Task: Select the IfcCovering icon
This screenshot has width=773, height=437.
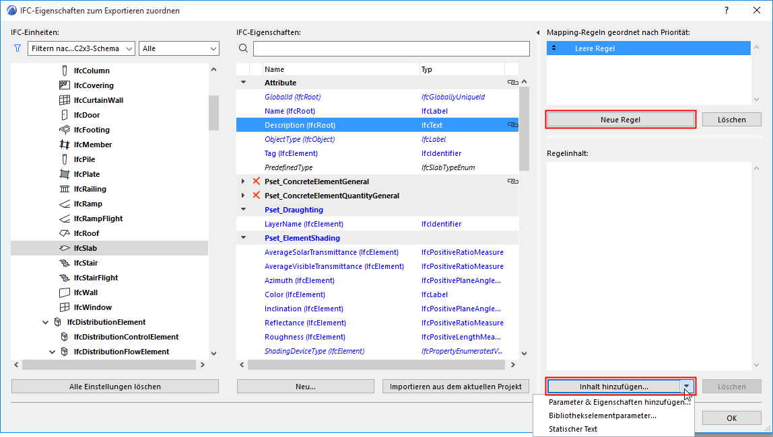Action: coord(65,85)
